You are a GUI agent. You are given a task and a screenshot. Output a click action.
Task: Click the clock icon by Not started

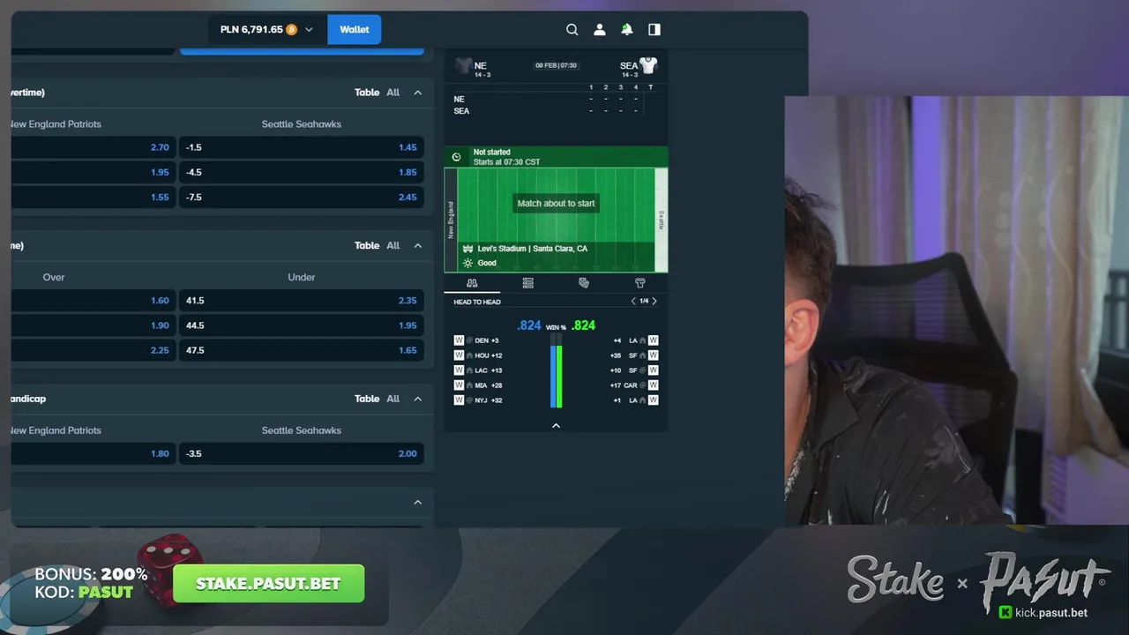[x=456, y=157]
